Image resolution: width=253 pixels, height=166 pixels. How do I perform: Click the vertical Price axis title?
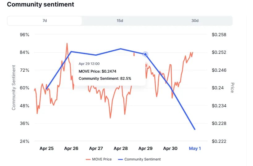click(x=232, y=88)
